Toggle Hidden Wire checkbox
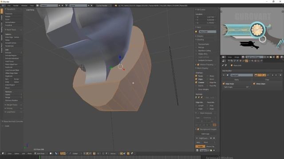Image resolution: width=284 pixels, height=159 pixels. pyautogui.click(x=196, y=54)
